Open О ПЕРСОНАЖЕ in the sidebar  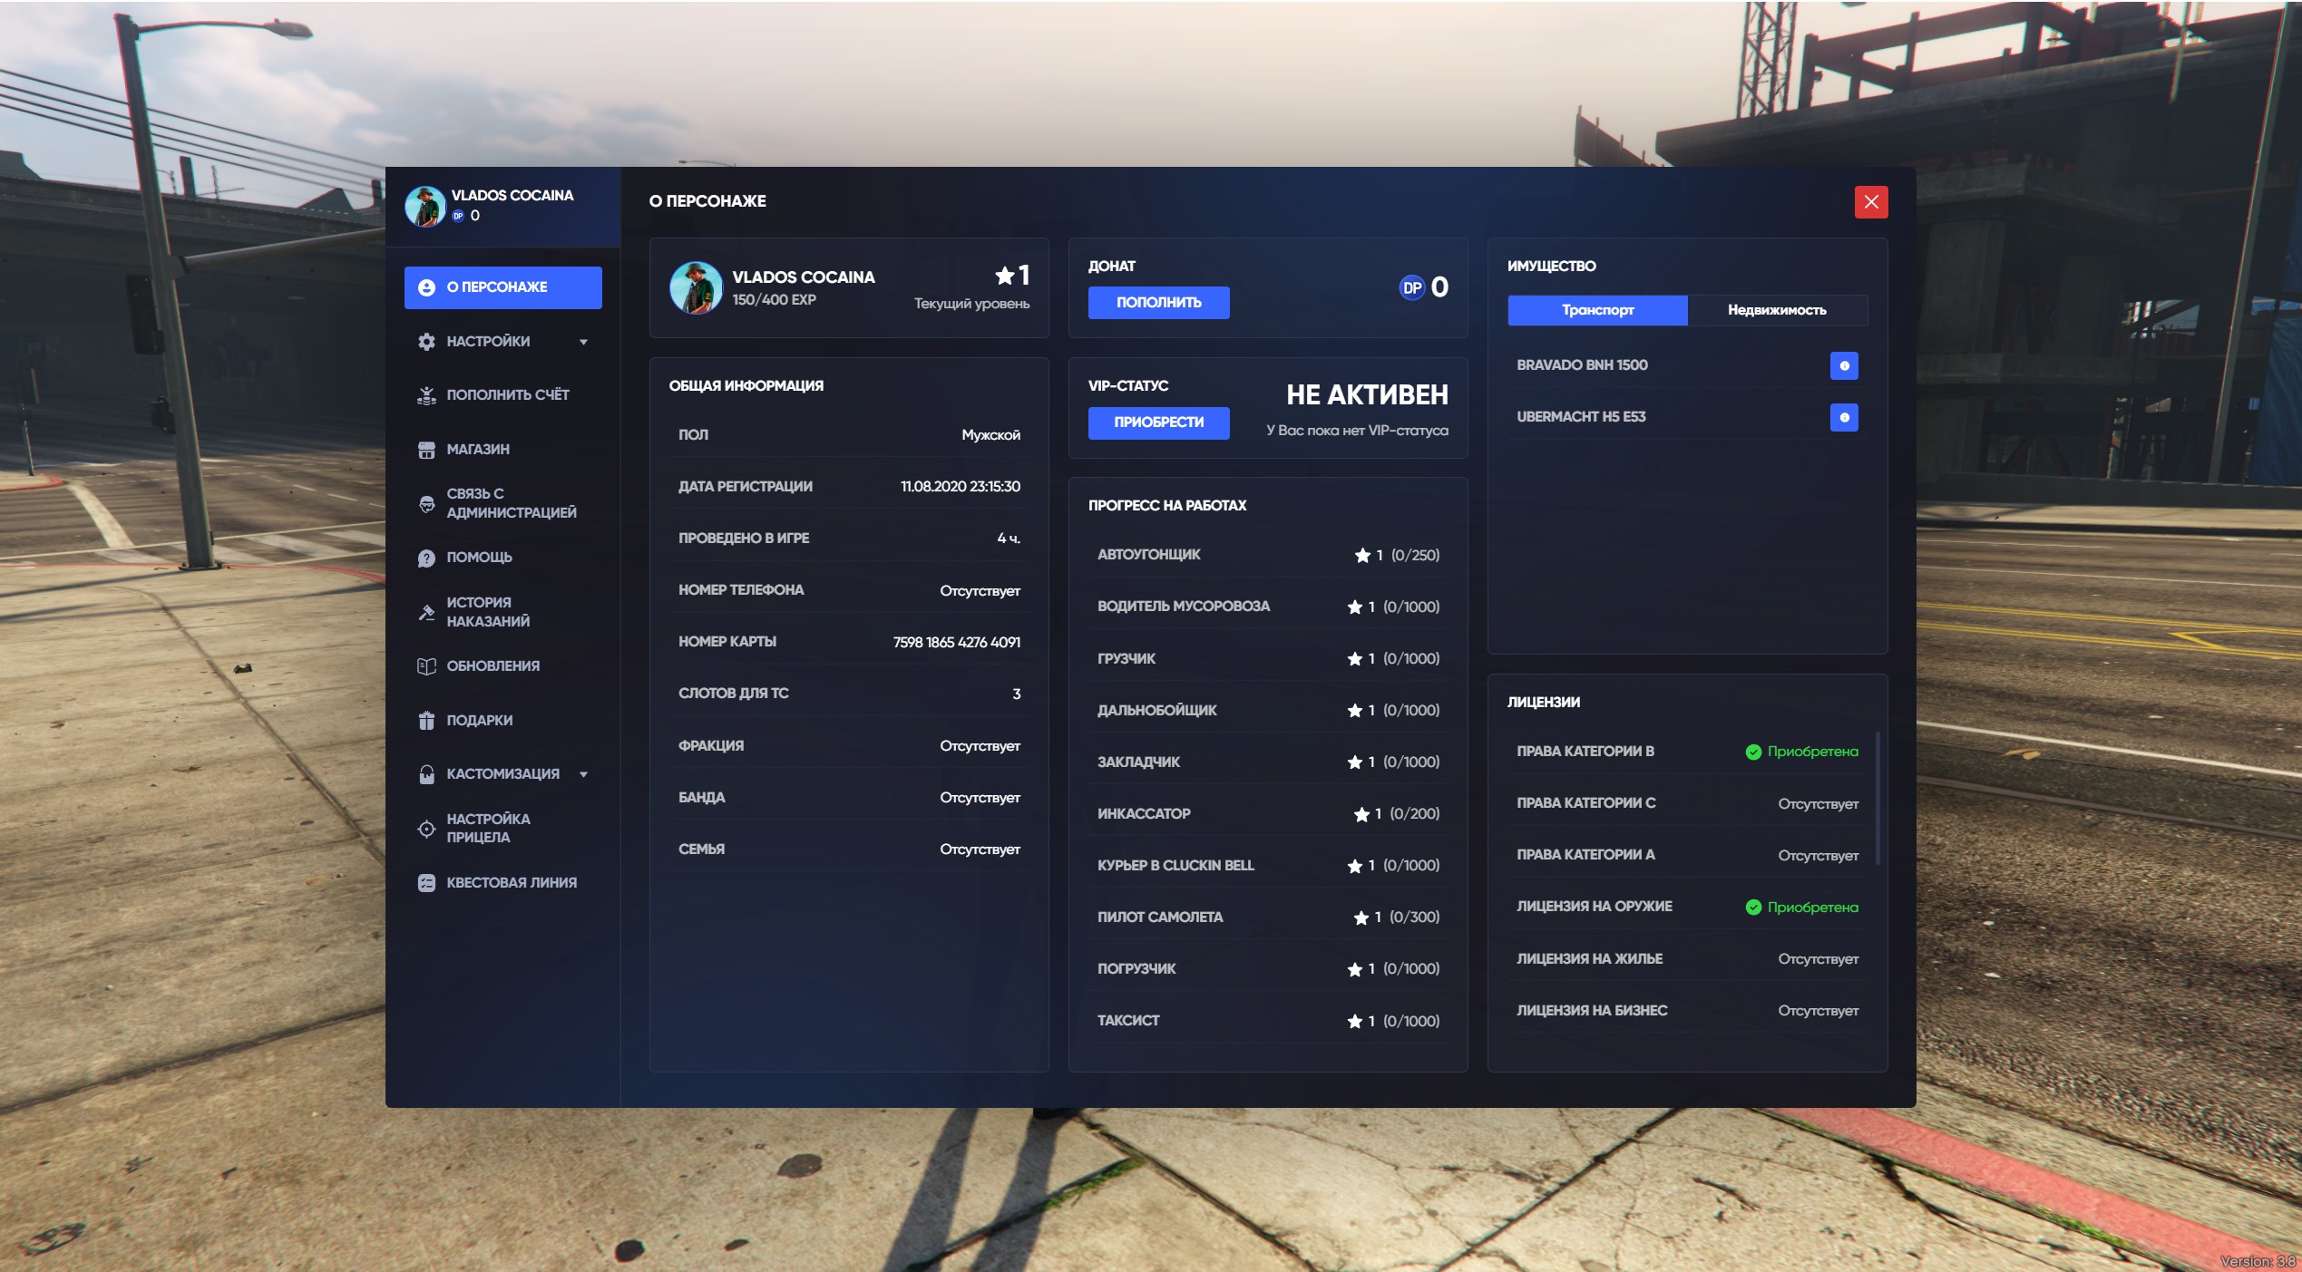pyautogui.click(x=502, y=287)
